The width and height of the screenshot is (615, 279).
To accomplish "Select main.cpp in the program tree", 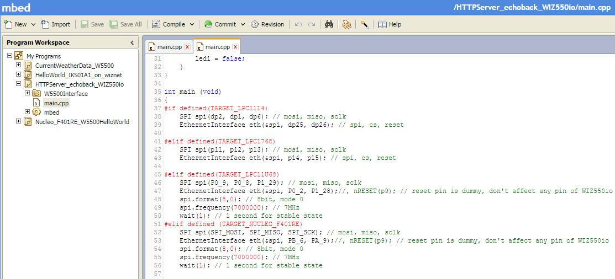I will (x=56, y=103).
